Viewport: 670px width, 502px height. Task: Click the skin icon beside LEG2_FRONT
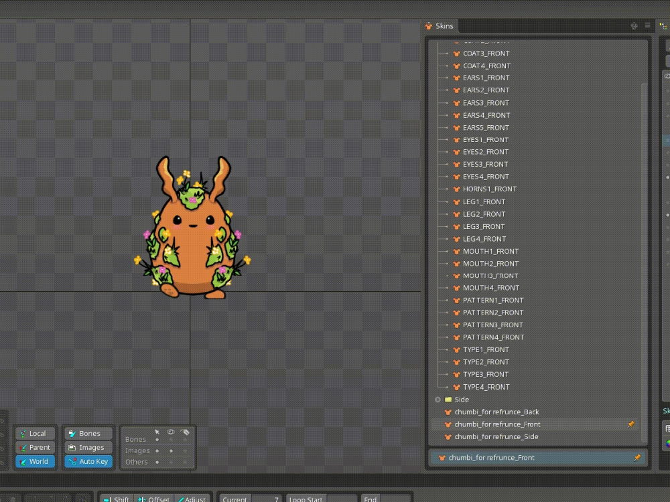(x=456, y=214)
